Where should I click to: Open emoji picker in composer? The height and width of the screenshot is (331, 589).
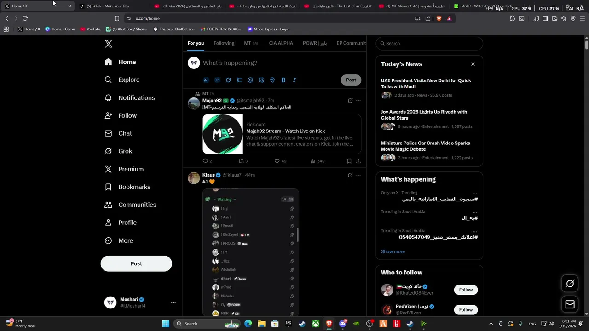click(x=250, y=80)
